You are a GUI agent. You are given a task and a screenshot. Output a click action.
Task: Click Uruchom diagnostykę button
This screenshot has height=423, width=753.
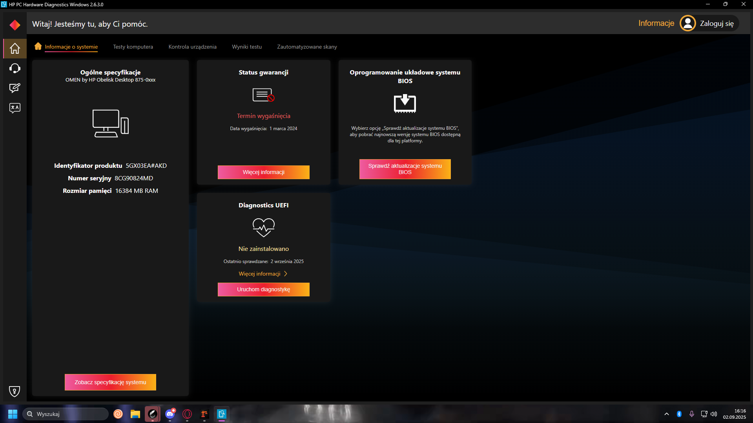tap(264, 289)
